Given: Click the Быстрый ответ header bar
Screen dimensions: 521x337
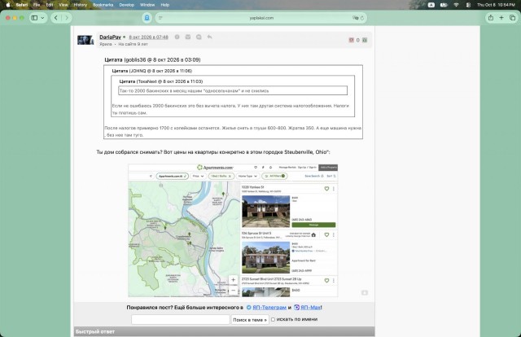Looking at the screenshot, I should [225, 331].
